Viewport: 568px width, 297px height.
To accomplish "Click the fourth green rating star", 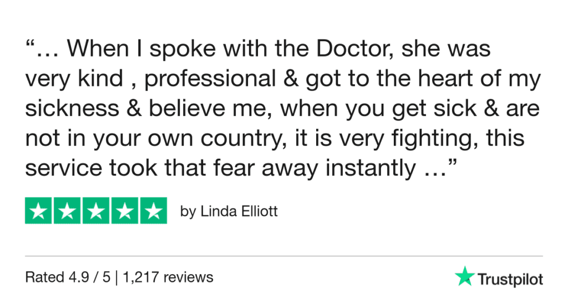I will [x=124, y=211].
